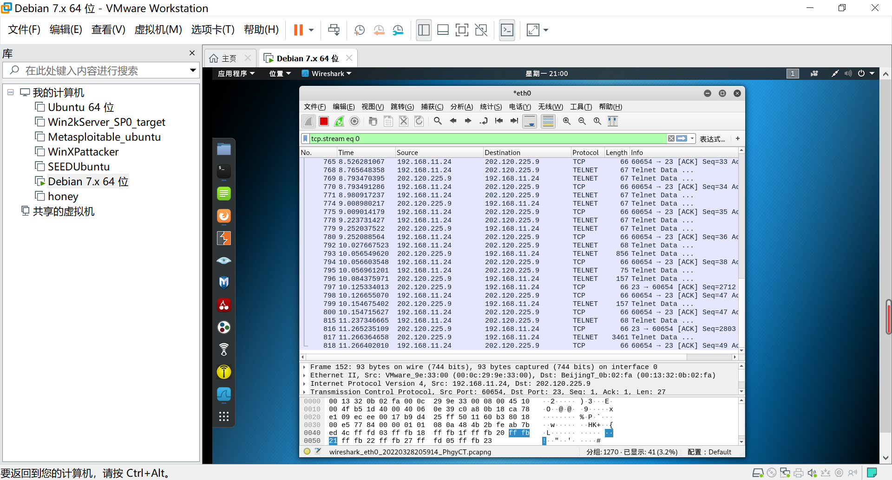The width and height of the screenshot is (892, 480).
Task: Toggle the VMware console view button
Action: (507, 30)
